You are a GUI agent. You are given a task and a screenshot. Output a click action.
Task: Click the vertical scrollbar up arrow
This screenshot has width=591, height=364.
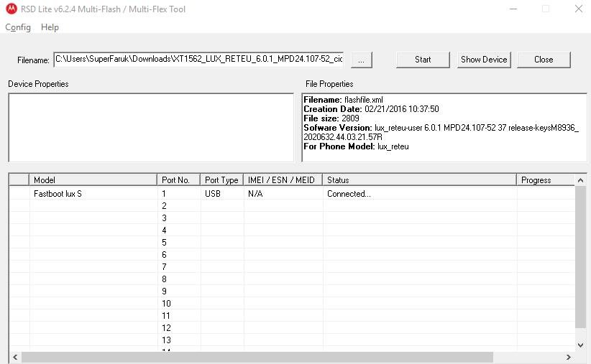tap(580, 180)
